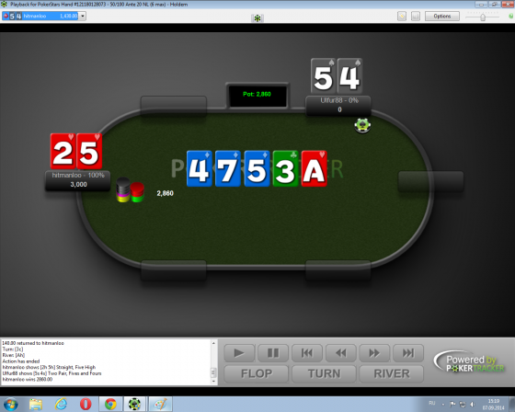
Task: Open Internet Explorer from the taskbar
Action: 61,404
